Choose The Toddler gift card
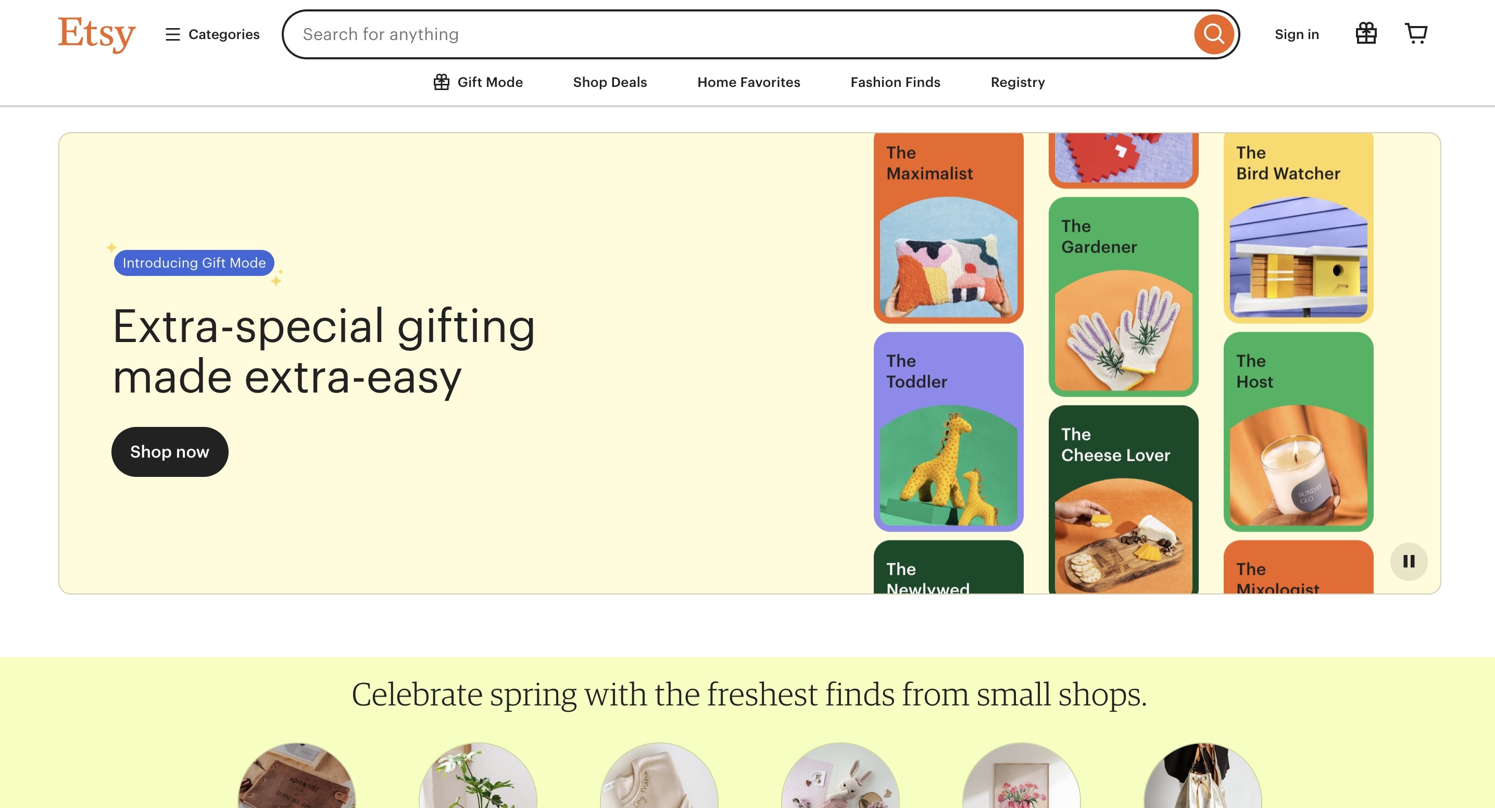The image size is (1495, 808). 948,432
